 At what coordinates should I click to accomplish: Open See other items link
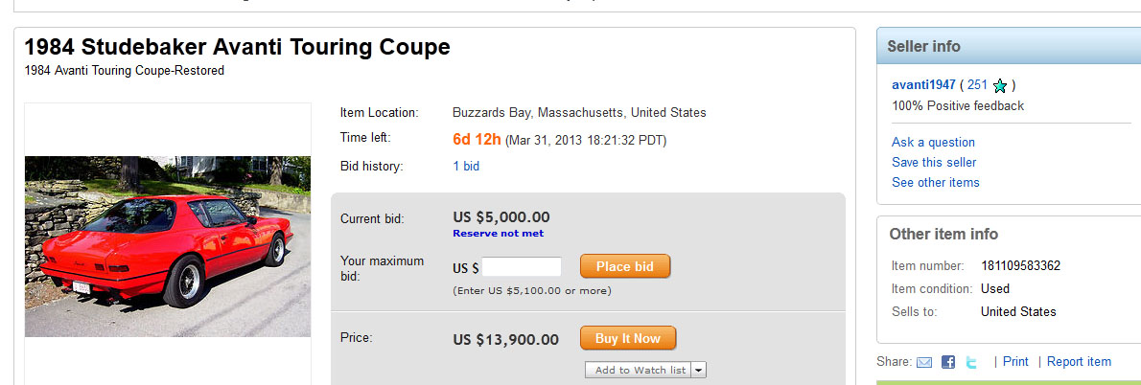pyautogui.click(x=935, y=182)
